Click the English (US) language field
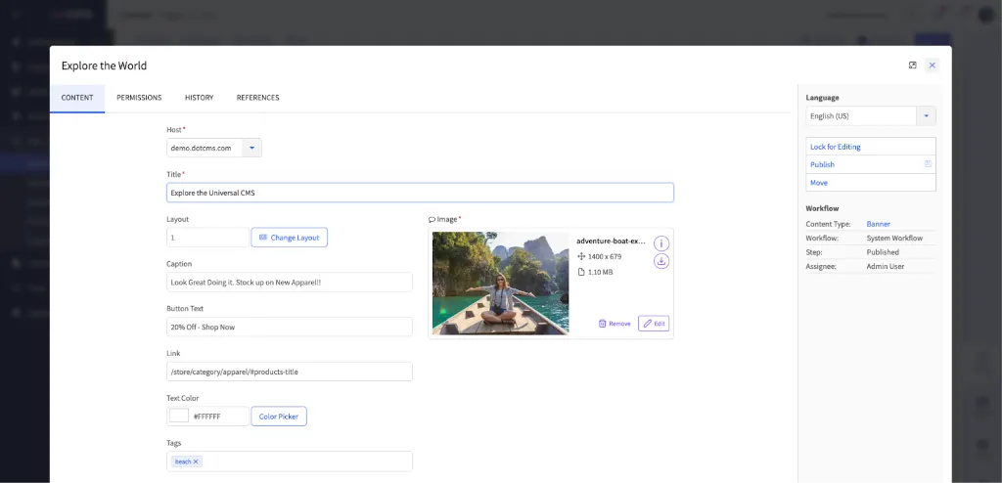Viewport: 1002px width, 483px height. 860,116
